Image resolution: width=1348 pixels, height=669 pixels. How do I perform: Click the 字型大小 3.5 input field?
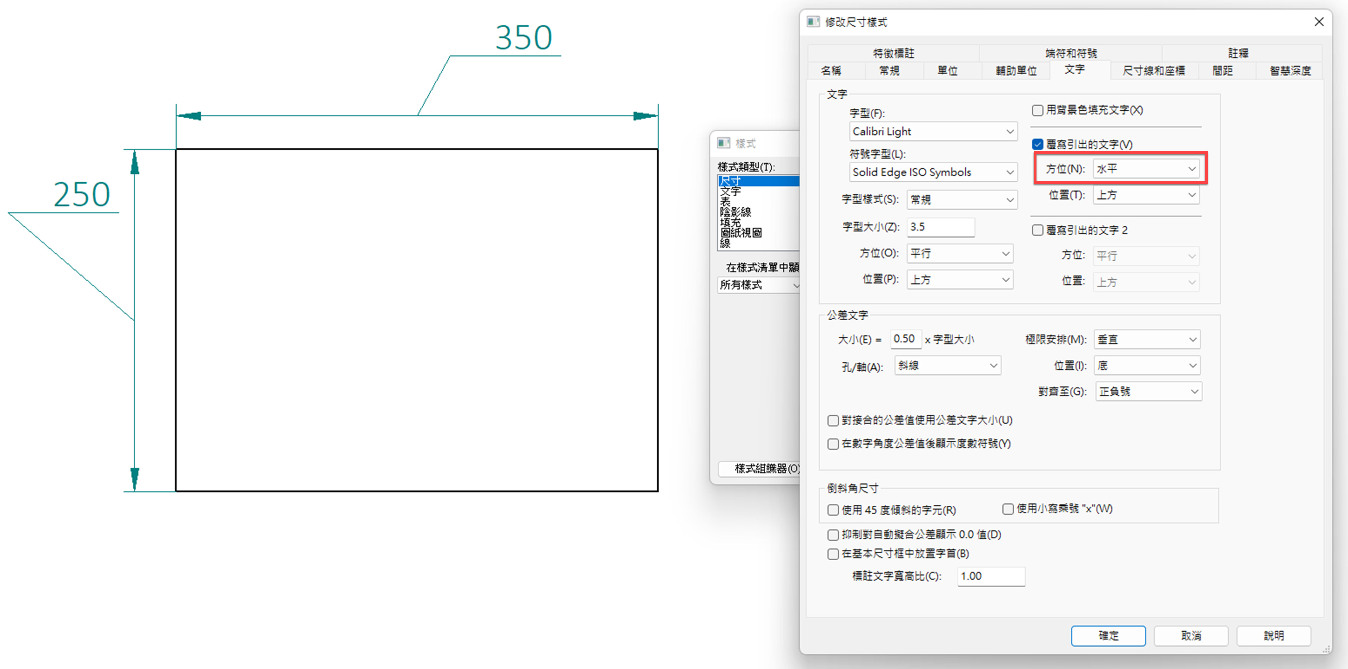pos(940,227)
